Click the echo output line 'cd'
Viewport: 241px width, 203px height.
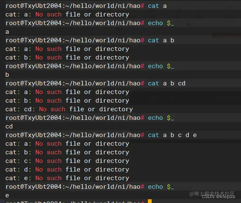[9, 127]
